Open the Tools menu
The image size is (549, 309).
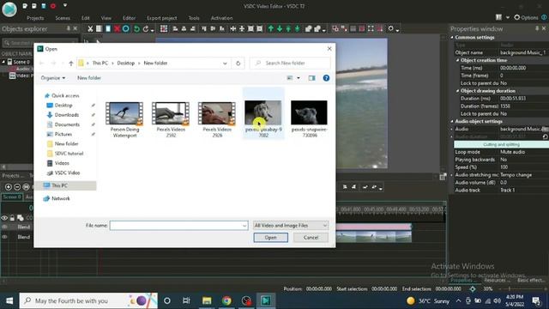point(194,18)
